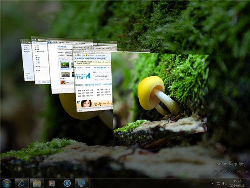Pick the mushroom wallpaper thumbnail in settings window
The height and width of the screenshot is (188, 250).
[65, 65]
